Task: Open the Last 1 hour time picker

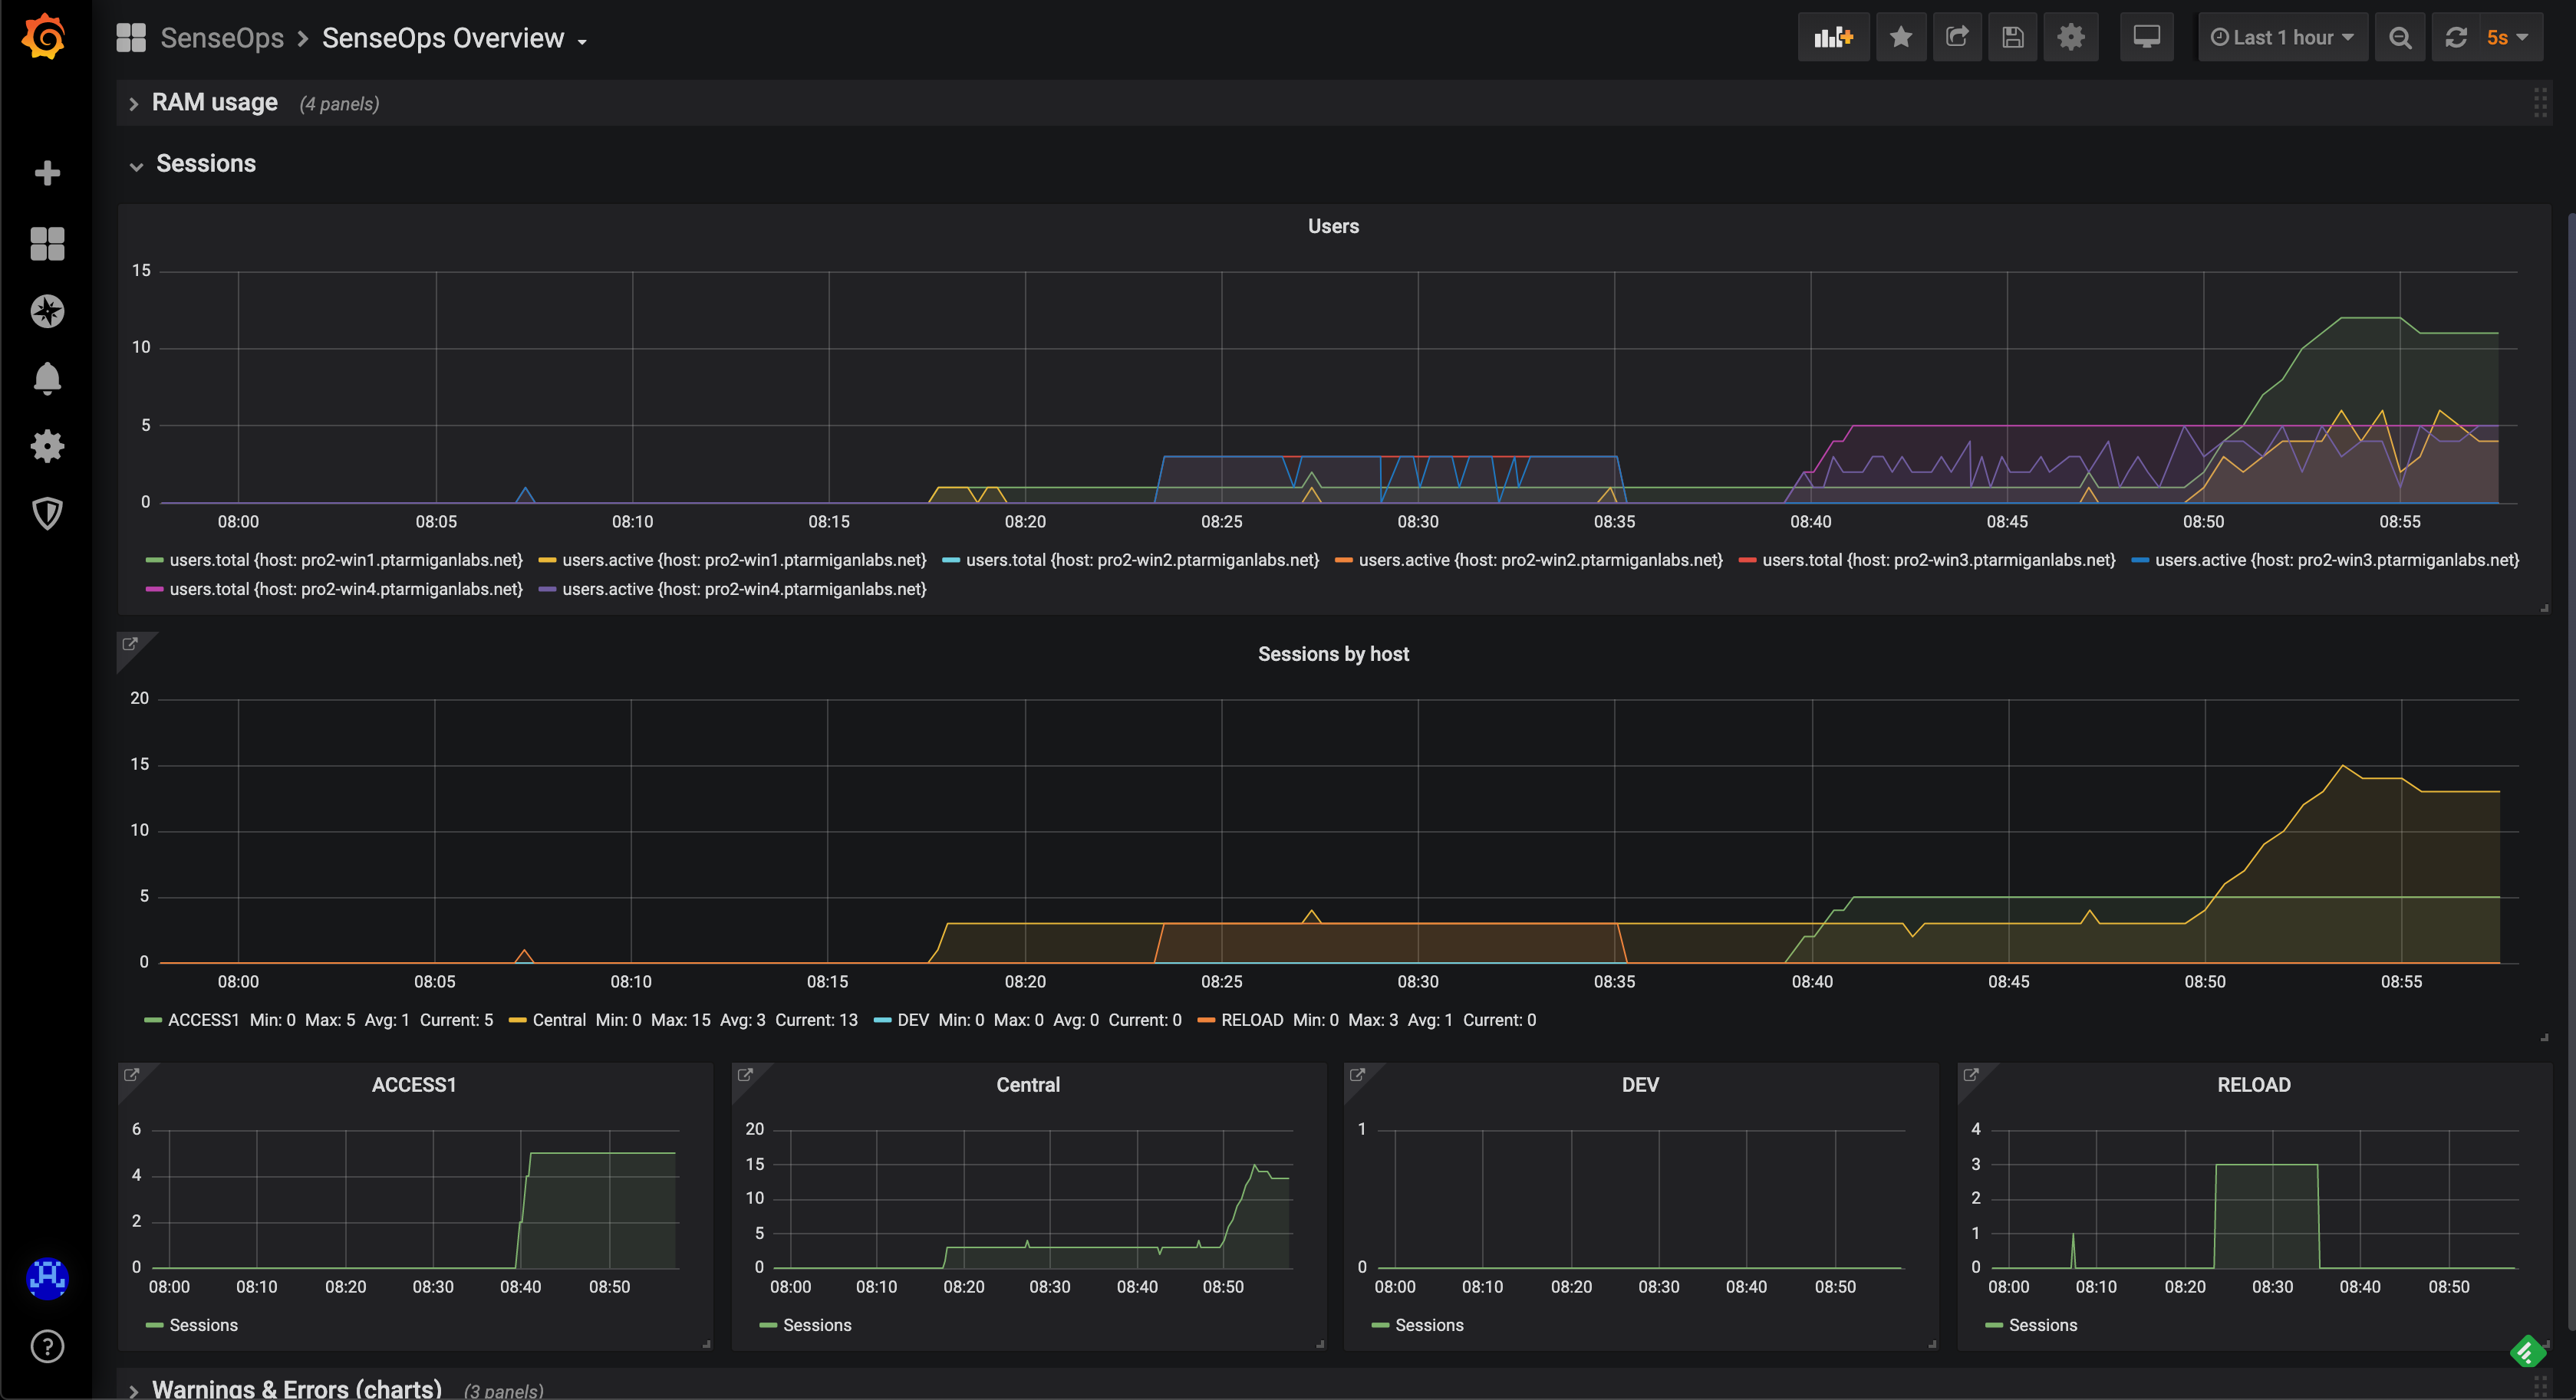Action: pos(2282,38)
